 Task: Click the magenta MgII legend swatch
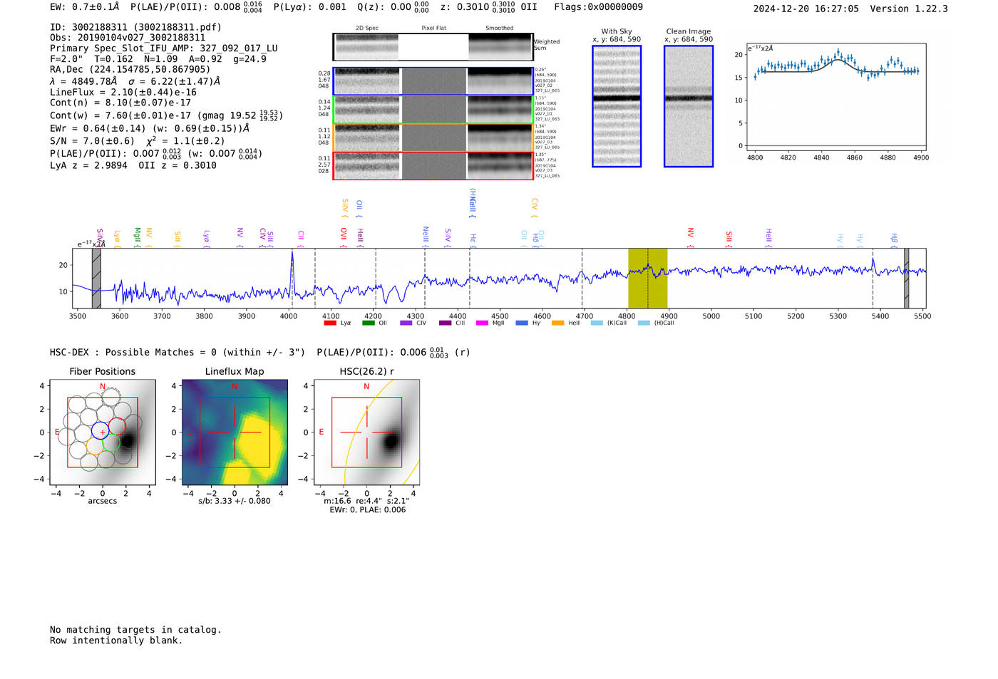click(482, 323)
